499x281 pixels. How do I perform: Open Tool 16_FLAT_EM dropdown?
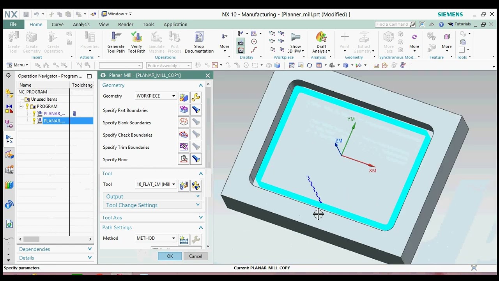click(156, 184)
